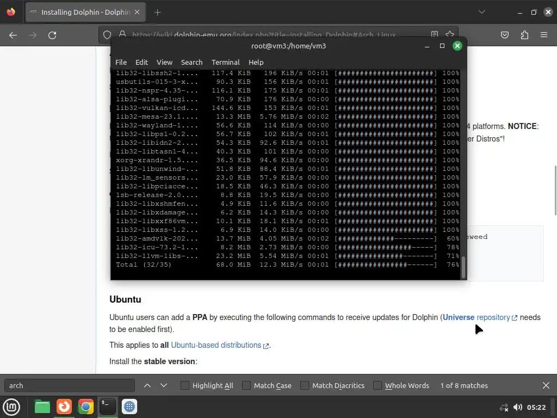Viewport: 557px width, 418px height.
Task: Open the terminal View menu
Action: pos(164,62)
